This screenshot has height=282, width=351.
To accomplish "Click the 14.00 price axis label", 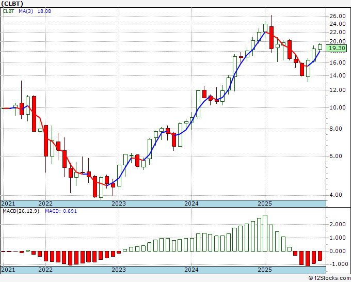I will 338,75.
